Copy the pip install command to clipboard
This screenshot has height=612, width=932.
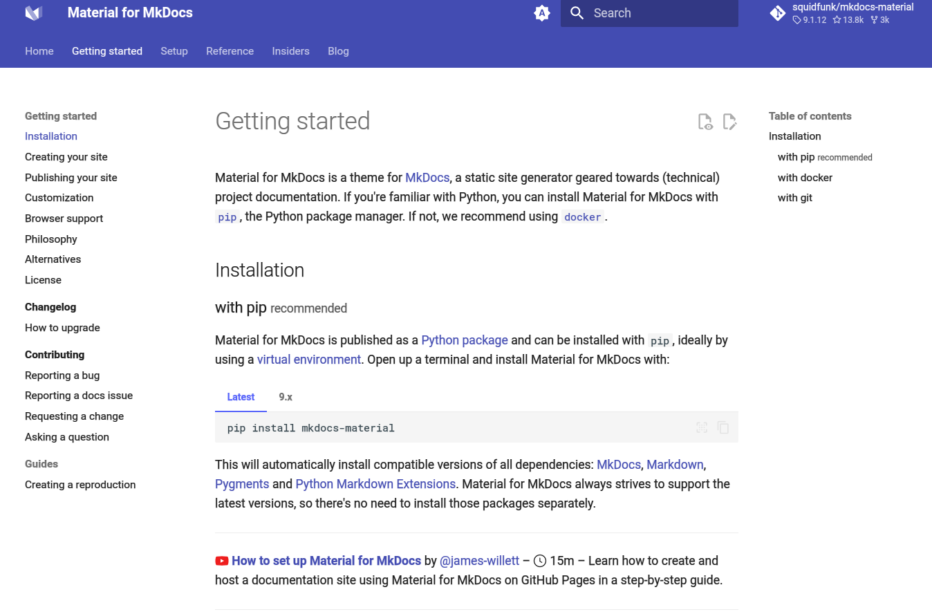(723, 427)
